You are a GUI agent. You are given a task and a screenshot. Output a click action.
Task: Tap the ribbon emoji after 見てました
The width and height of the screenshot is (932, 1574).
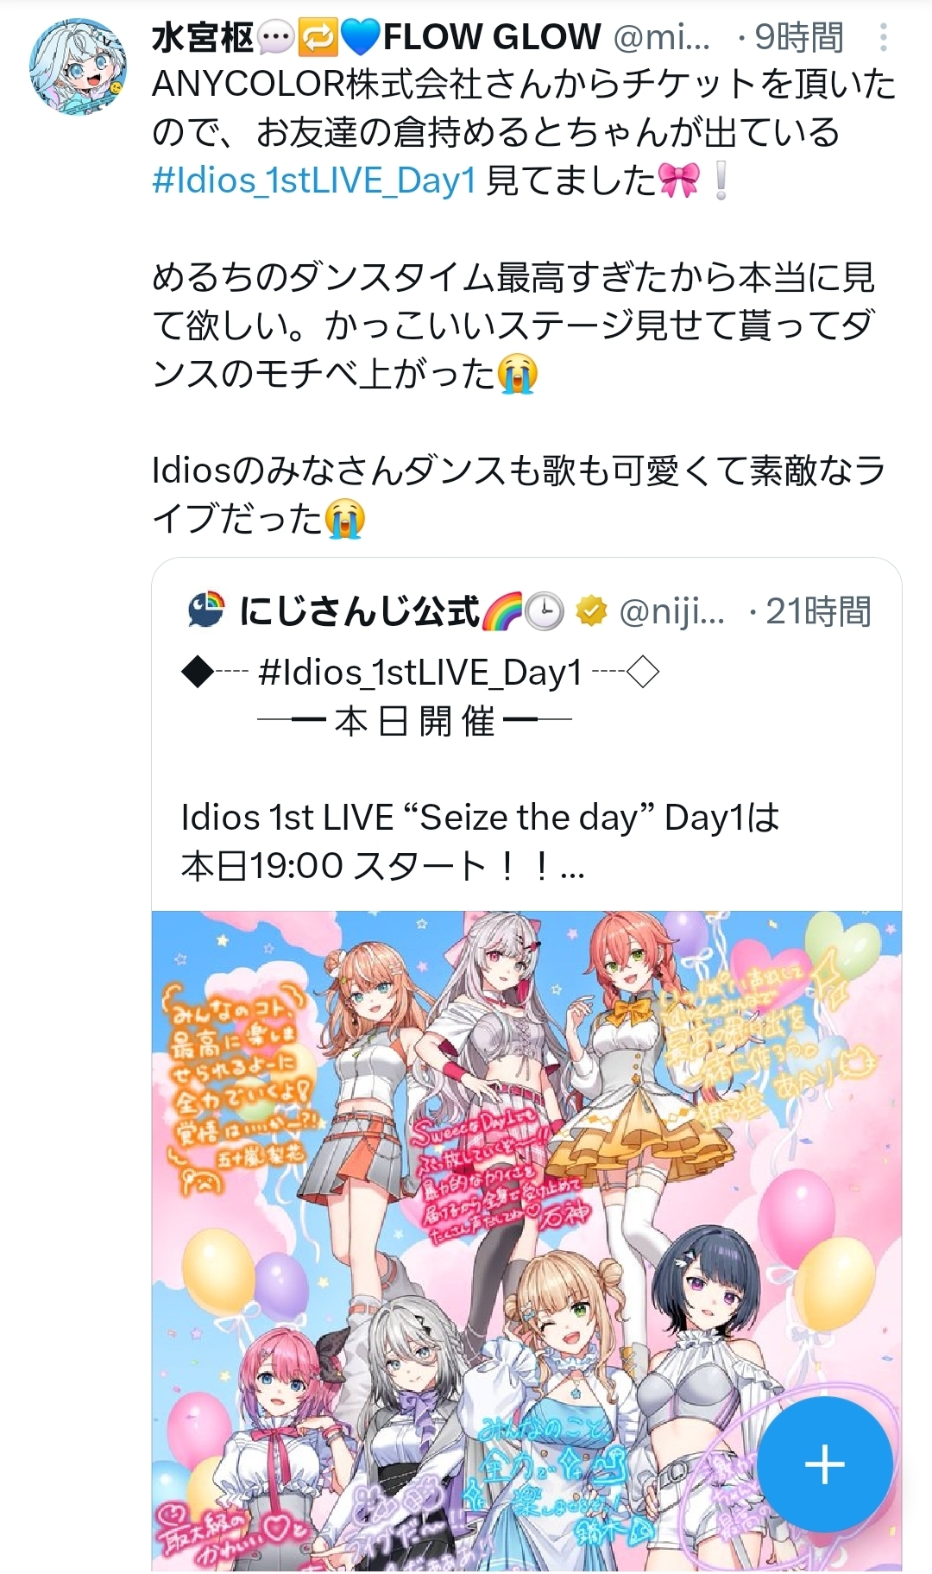[678, 181]
